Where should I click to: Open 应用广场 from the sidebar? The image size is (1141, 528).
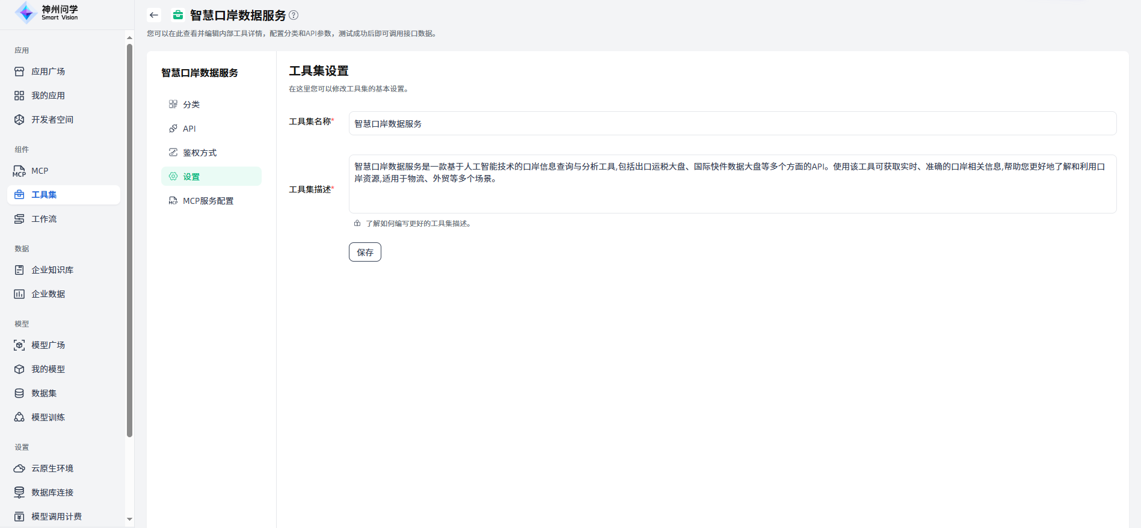(x=48, y=72)
